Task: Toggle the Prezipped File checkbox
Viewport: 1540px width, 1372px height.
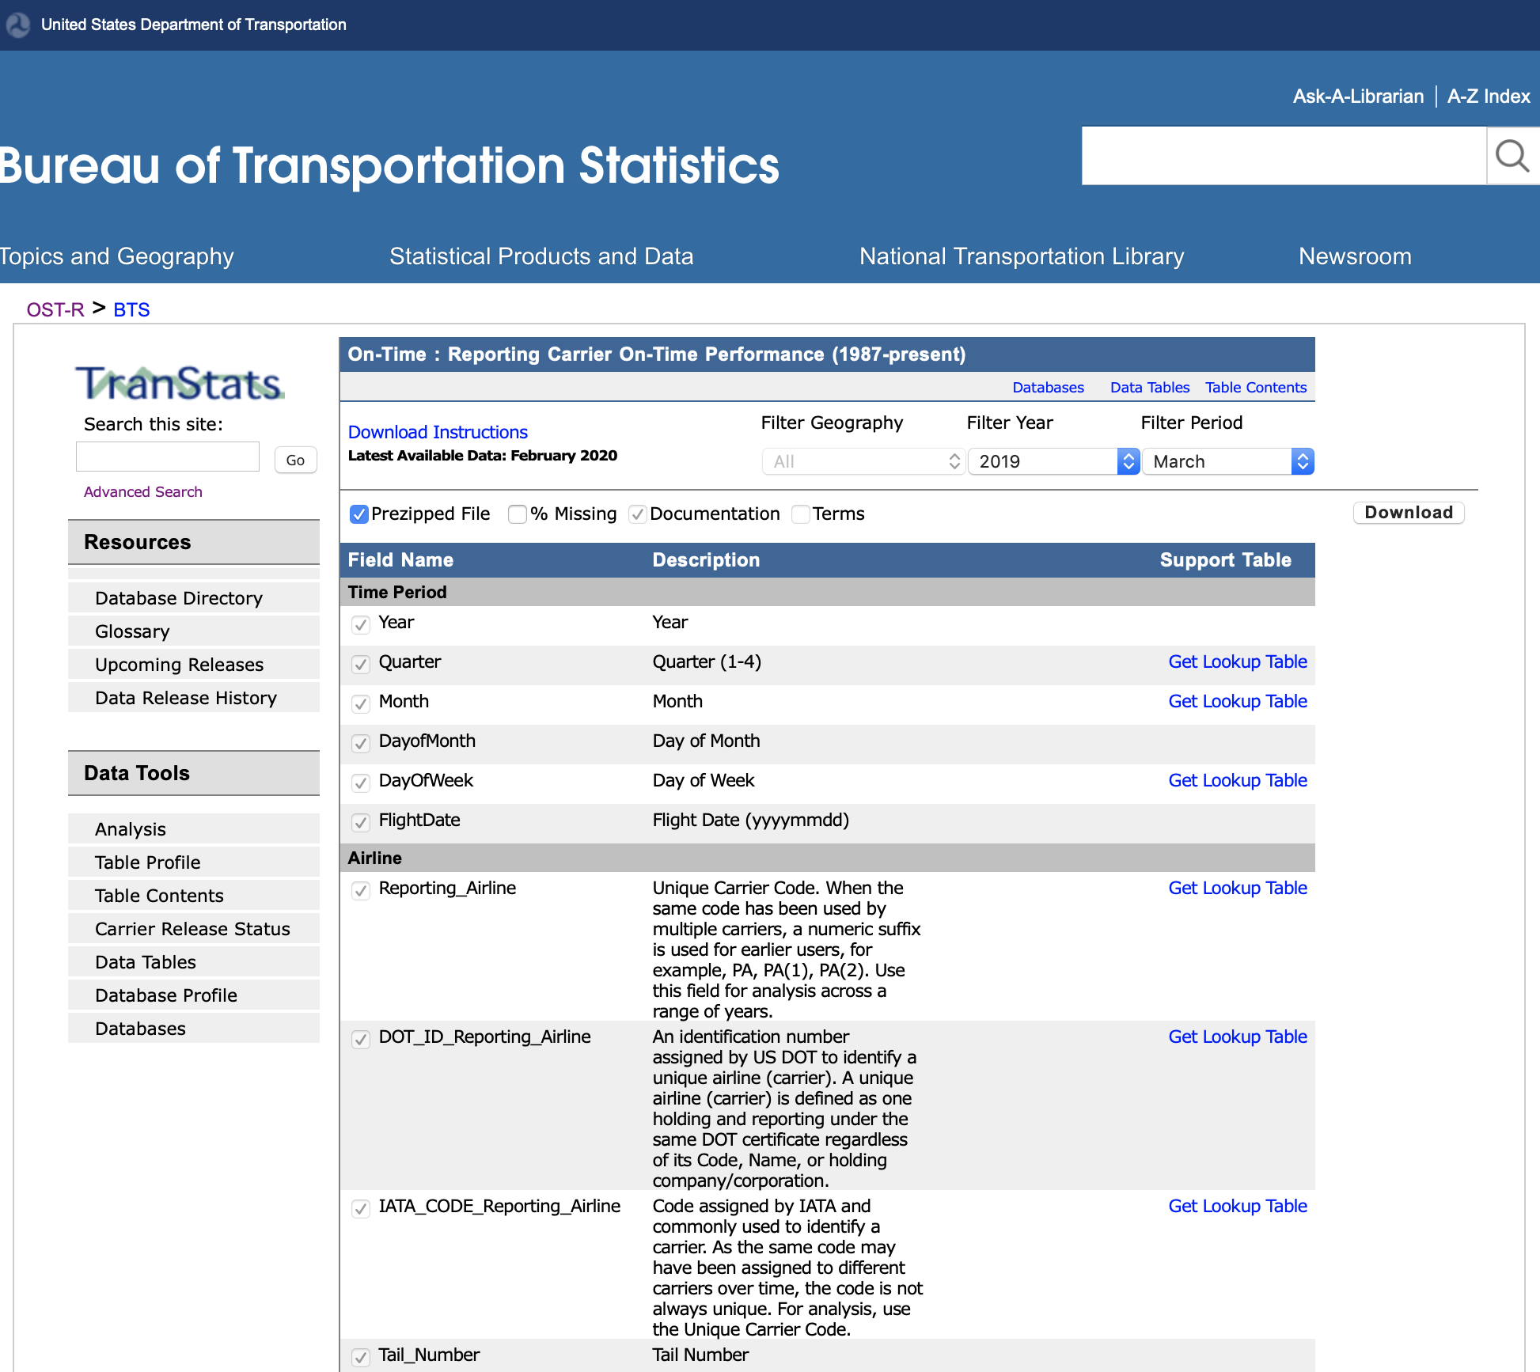Action: click(359, 514)
